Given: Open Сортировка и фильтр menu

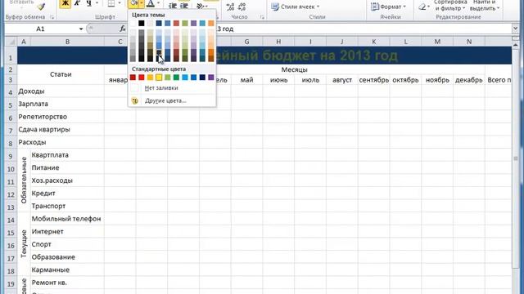Looking at the screenshot, I should [x=449, y=6].
